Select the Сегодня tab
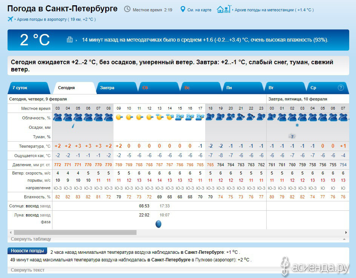 pyautogui.click(x=74, y=88)
